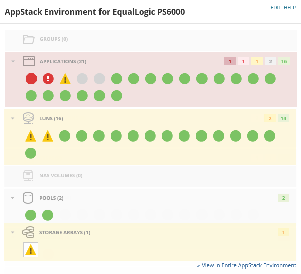The height and width of the screenshot is (274, 301).
Task: Select second gray unknown application circle
Action: pos(99,79)
